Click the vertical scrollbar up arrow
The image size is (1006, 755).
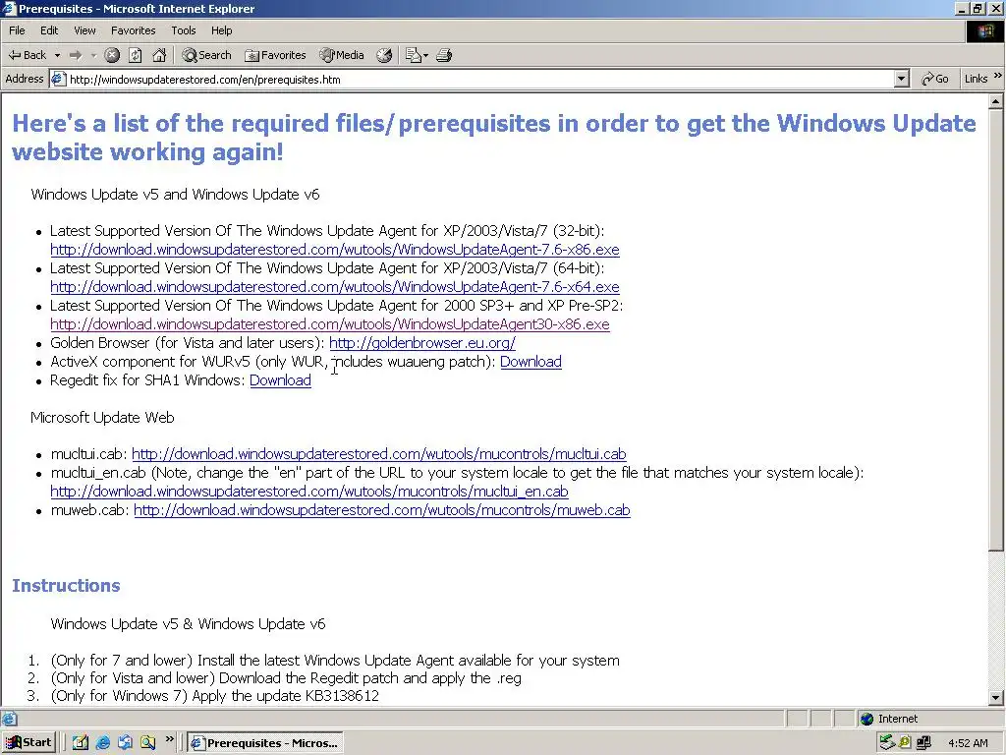click(x=996, y=101)
